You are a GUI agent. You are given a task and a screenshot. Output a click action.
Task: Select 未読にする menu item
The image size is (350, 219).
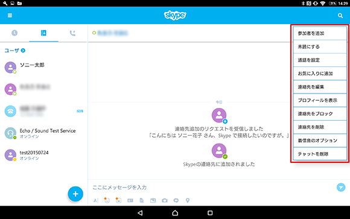[320, 46]
